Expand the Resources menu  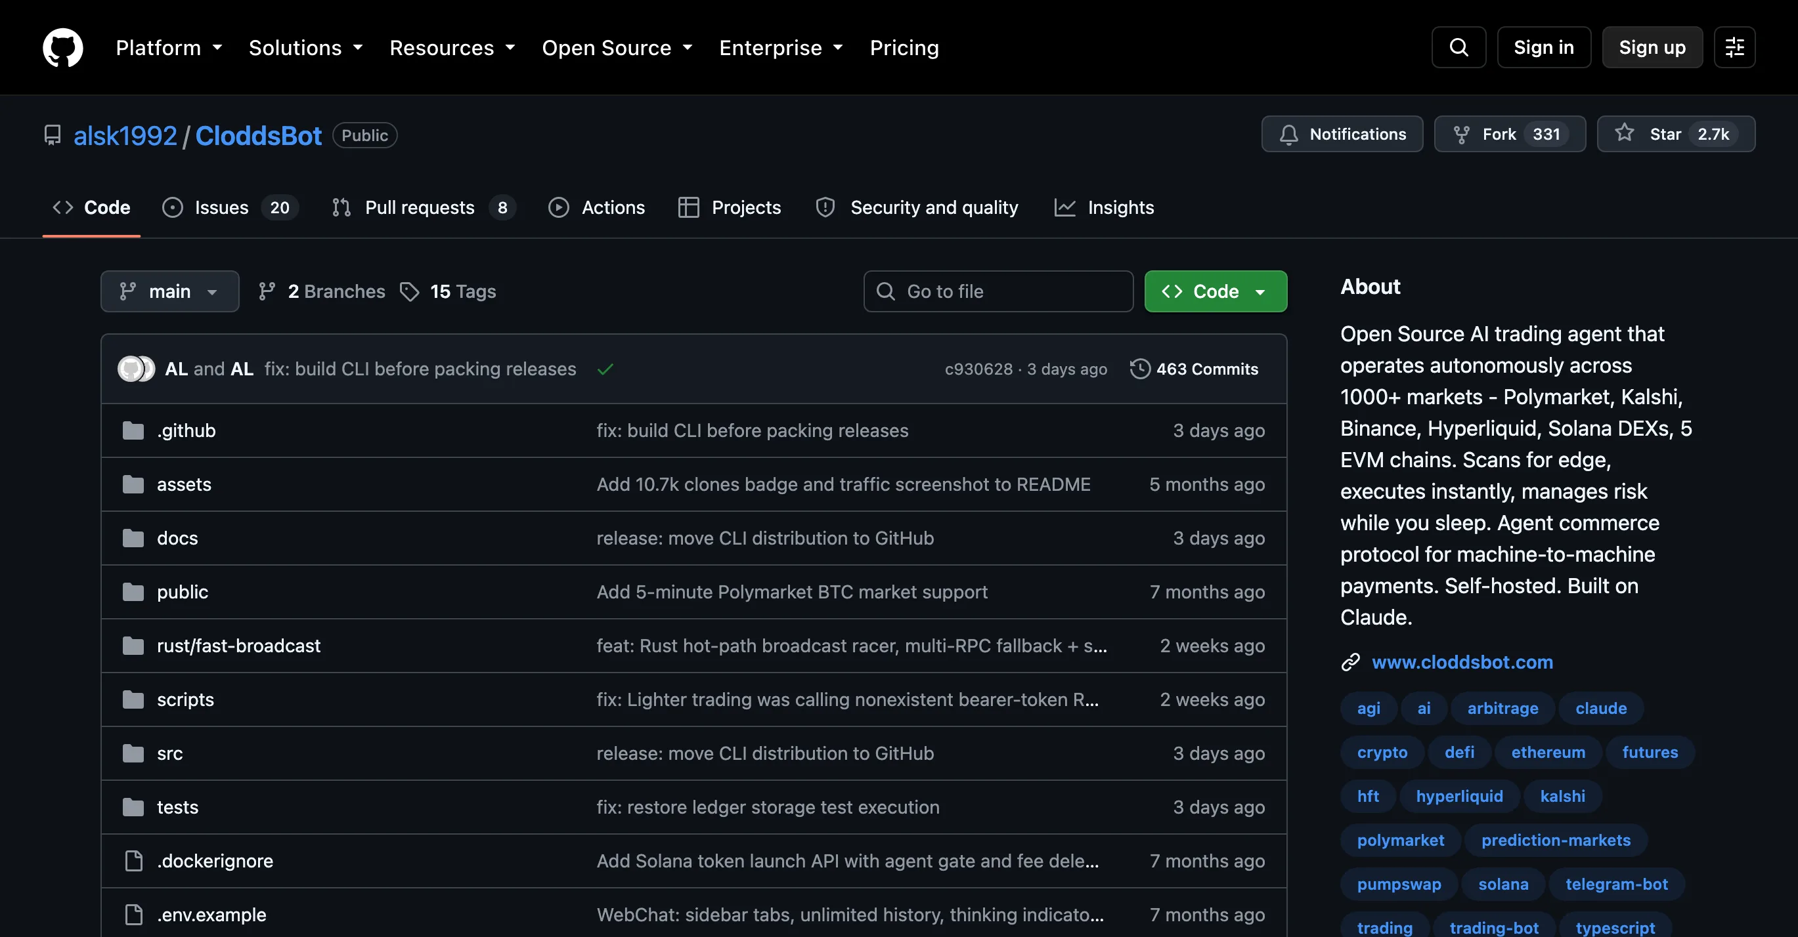tap(452, 47)
